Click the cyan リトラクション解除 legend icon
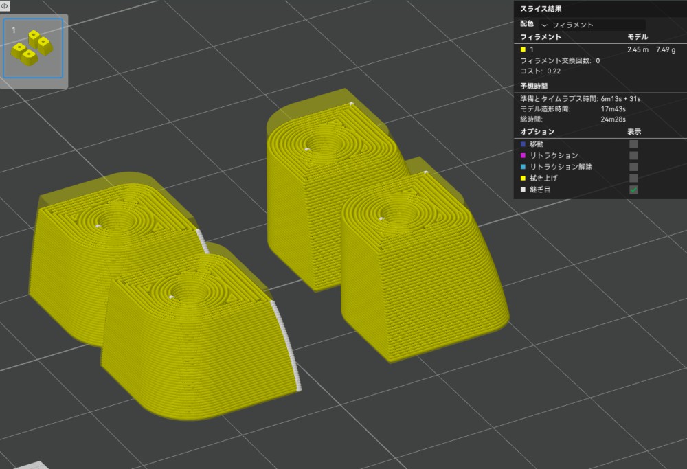Viewport: 687px width, 469px height. point(523,167)
